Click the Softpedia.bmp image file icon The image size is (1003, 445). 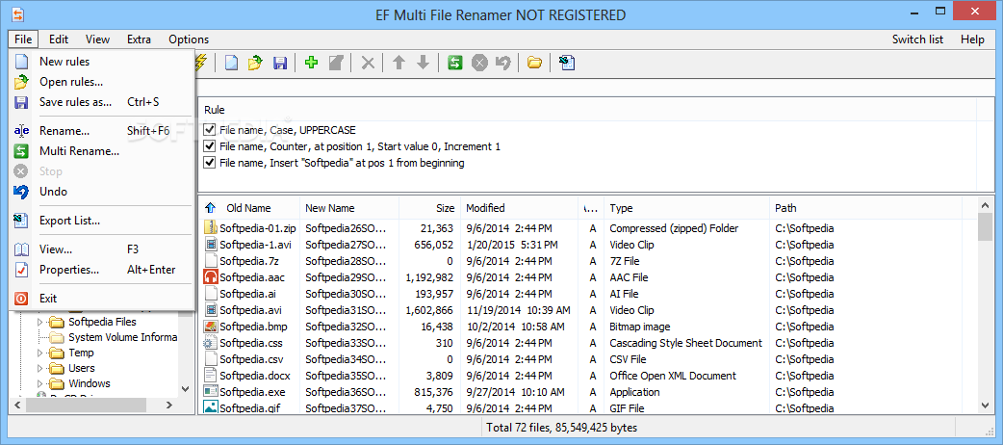tap(211, 327)
